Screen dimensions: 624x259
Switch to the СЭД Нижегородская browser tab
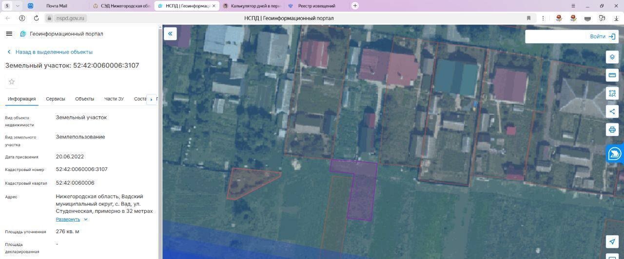(122, 6)
